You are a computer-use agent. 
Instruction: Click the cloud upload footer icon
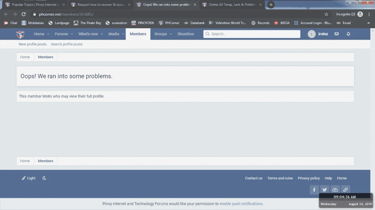(x=335, y=190)
